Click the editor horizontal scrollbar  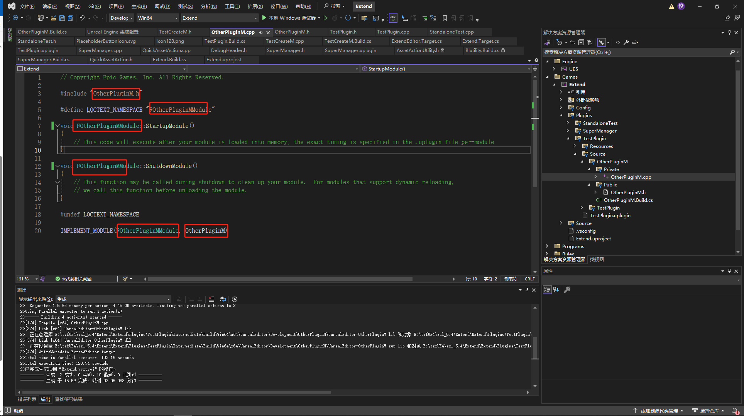click(x=280, y=279)
